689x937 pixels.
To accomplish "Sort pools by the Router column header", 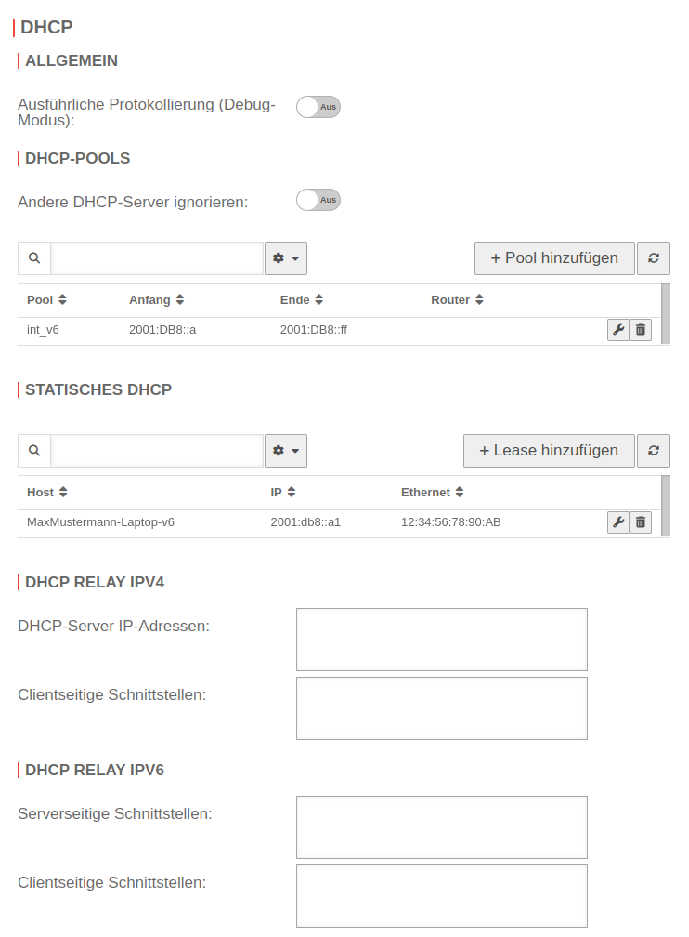I will (457, 300).
